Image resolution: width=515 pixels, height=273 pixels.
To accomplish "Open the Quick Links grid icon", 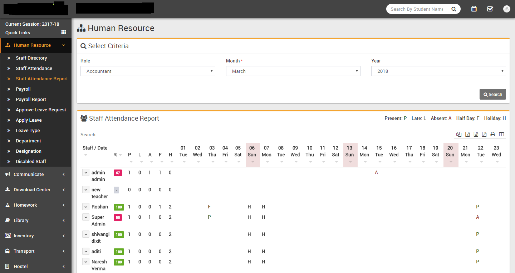I will point(64,32).
